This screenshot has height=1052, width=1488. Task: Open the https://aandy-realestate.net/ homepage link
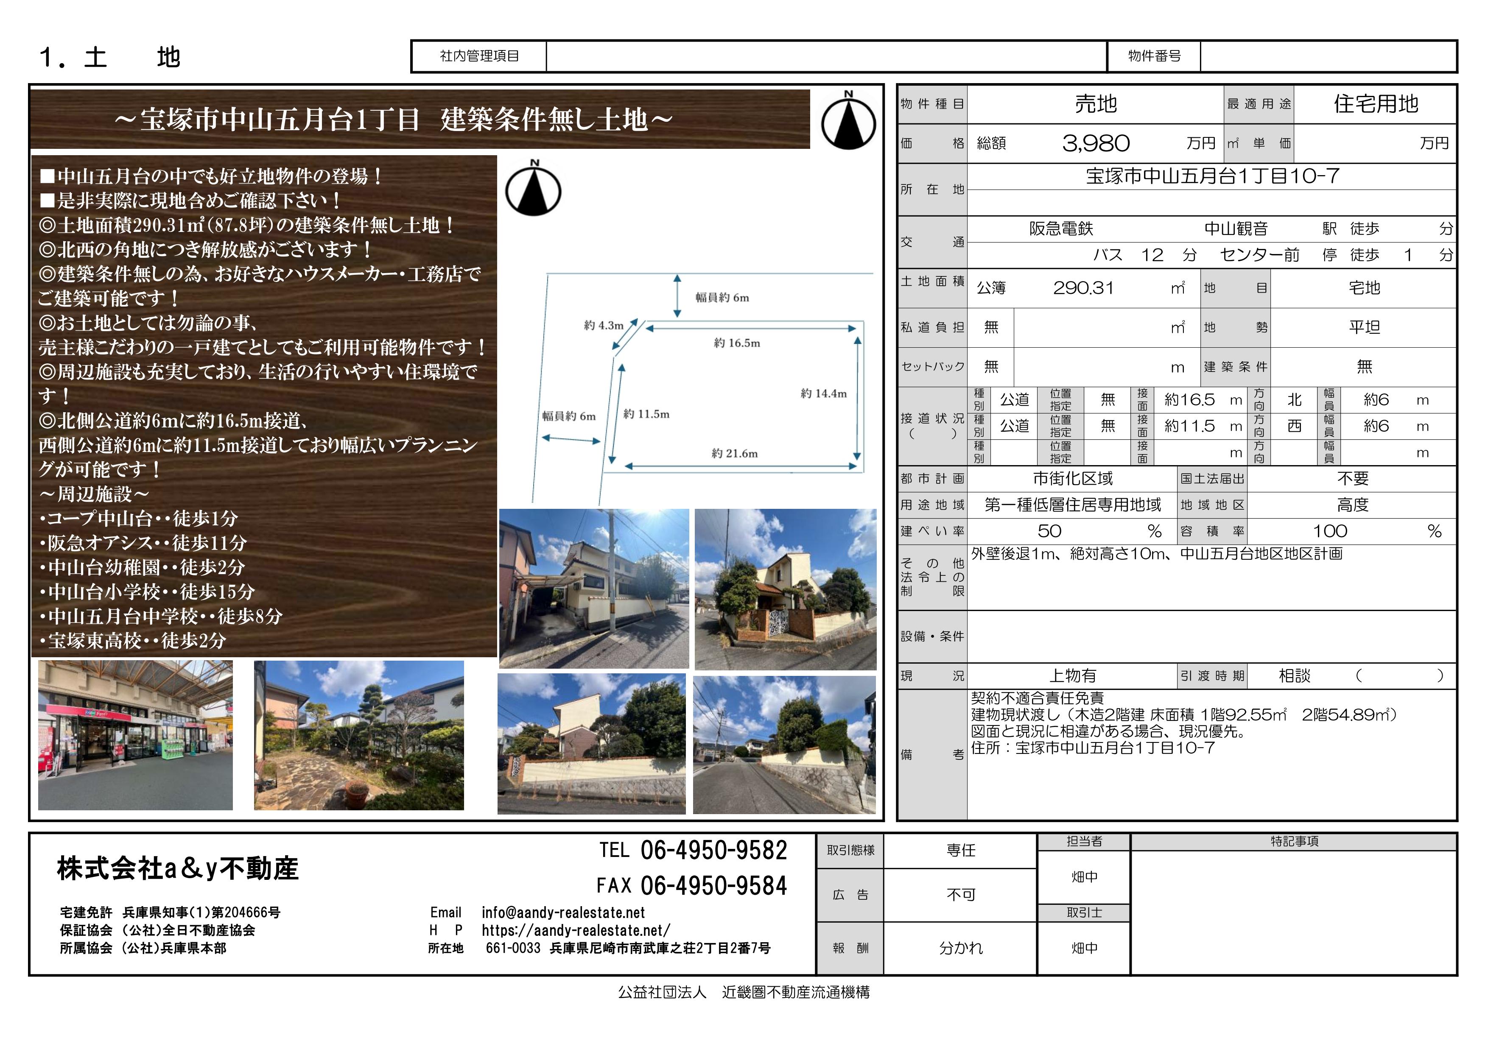[x=576, y=930]
